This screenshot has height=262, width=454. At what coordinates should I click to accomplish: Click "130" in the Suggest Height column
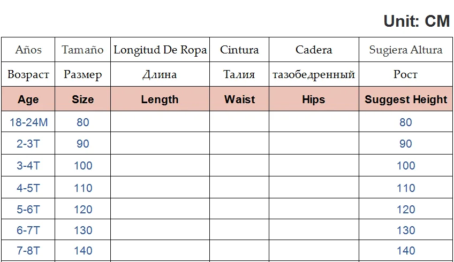coord(406,230)
